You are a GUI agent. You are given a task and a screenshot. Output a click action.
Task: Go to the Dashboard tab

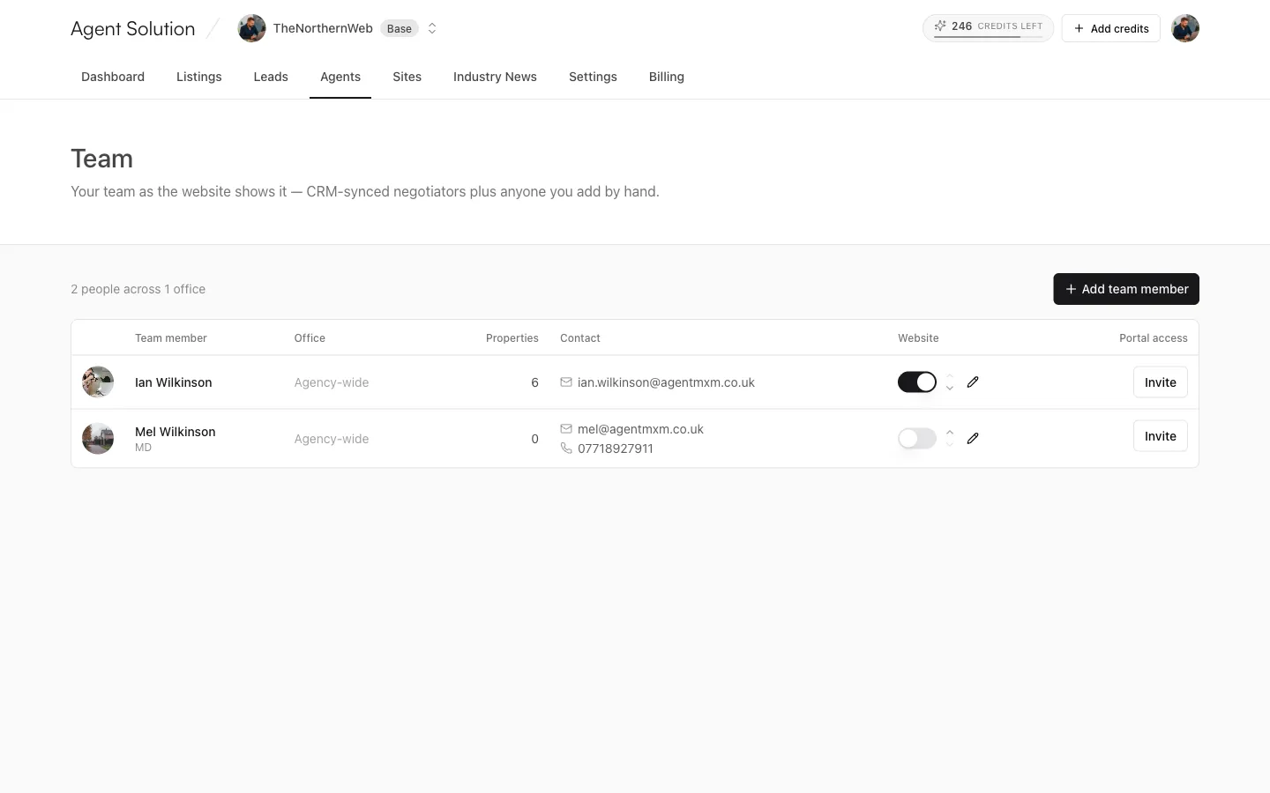tap(113, 77)
